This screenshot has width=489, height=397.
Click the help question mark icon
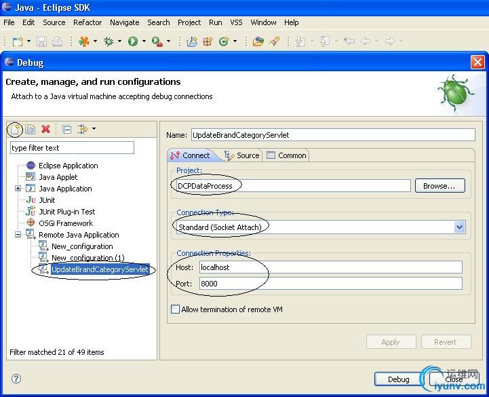click(x=16, y=379)
